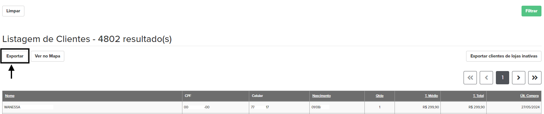This screenshot has height=114, width=544.
Task: Select page 1 in pagination
Action: (x=503, y=78)
